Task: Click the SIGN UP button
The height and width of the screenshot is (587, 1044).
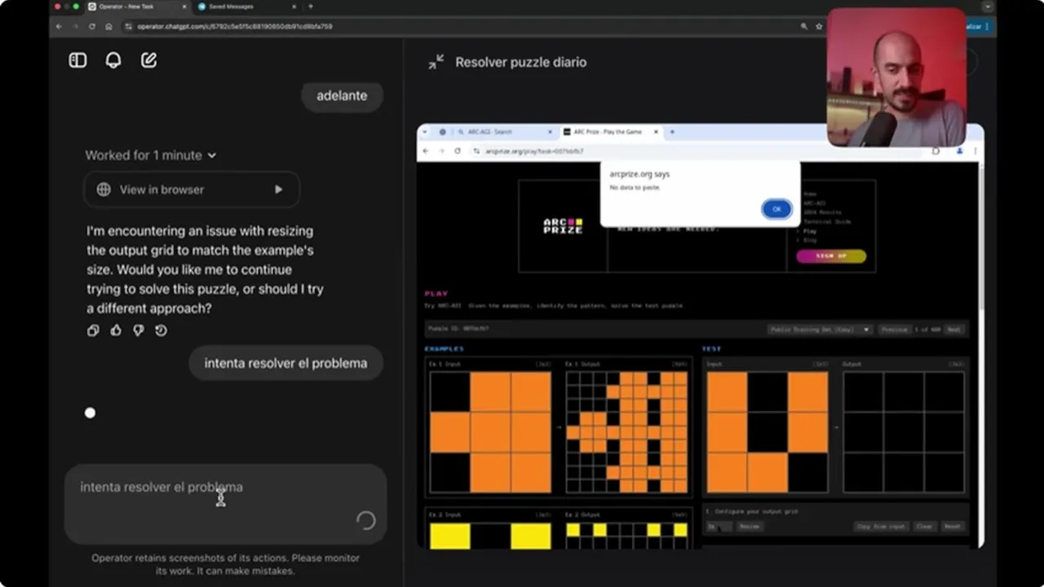Action: (831, 256)
